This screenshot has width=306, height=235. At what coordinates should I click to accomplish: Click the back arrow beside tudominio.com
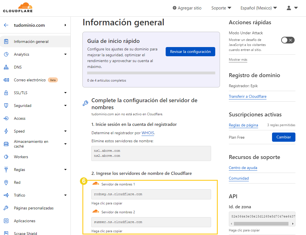tap(6, 25)
